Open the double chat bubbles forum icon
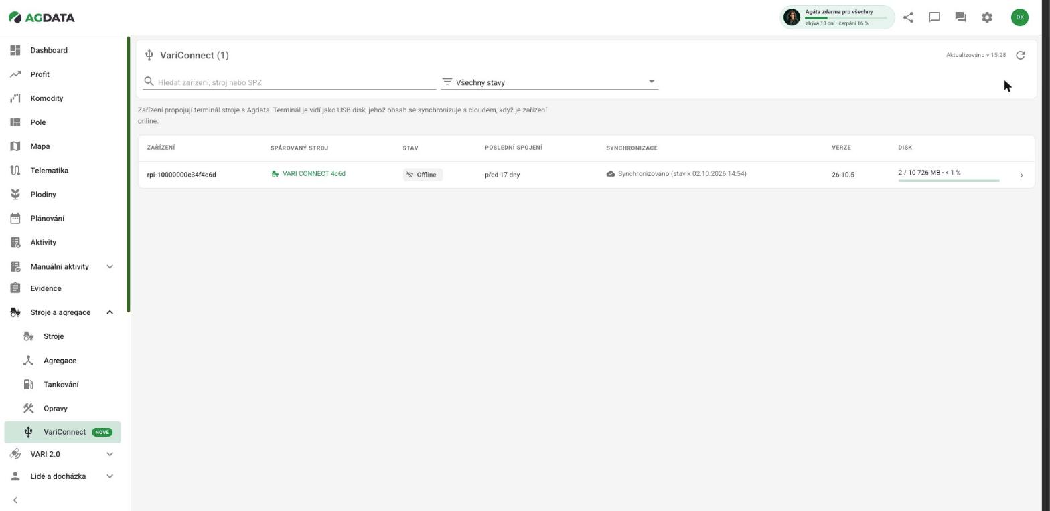Image resolution: width=1050 pixels, height=511 pixels. click(x=960, y=17)
